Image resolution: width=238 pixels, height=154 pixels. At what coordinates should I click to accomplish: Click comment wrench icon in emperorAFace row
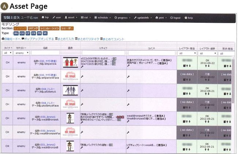[x=128, y=77]
